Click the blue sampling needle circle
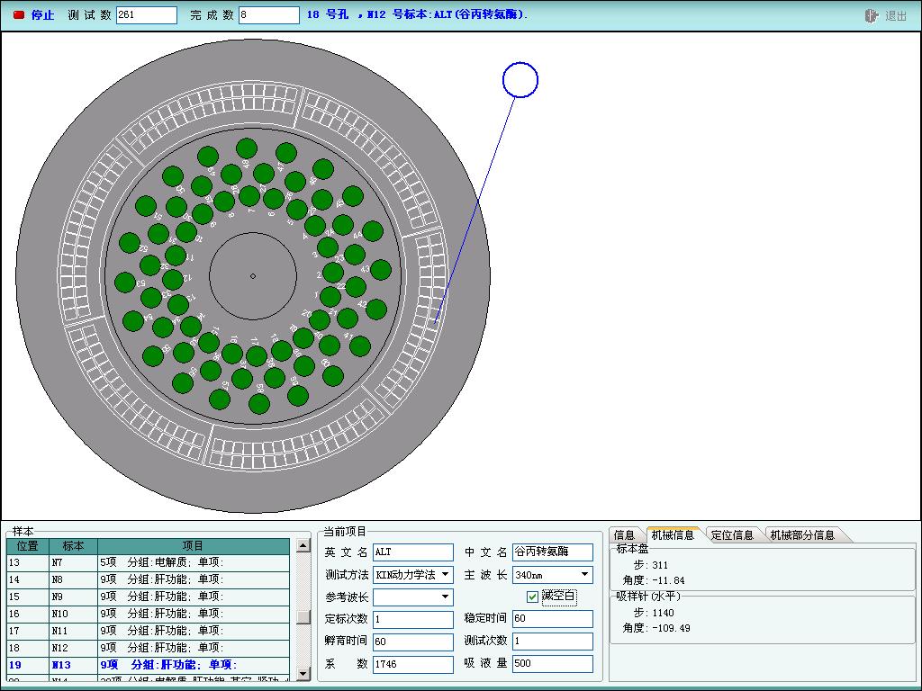The height and width of the screenshot is (691, 922). pyautogui.click(x=520, y=80)
